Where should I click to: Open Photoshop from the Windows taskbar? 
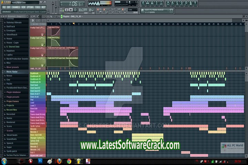(x=40, y=161)
